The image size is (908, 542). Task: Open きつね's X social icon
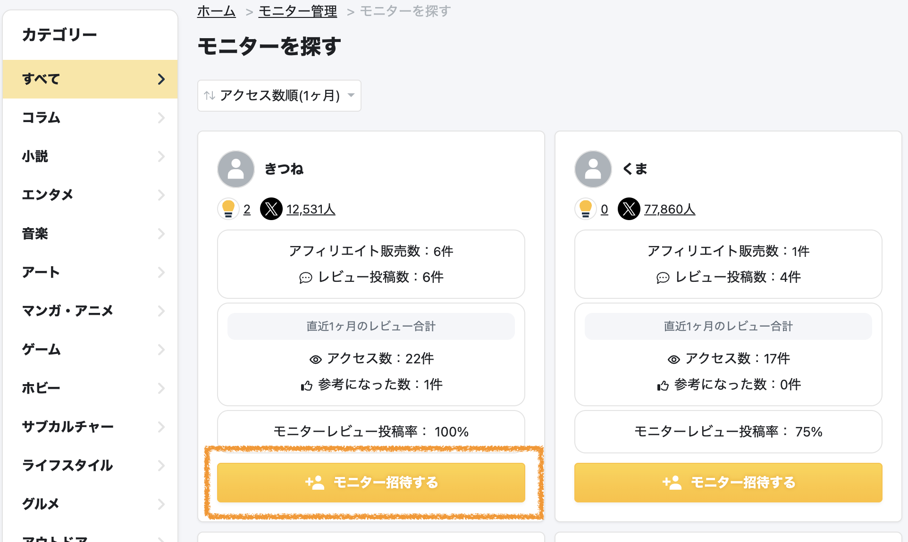[x=271, y=209]
